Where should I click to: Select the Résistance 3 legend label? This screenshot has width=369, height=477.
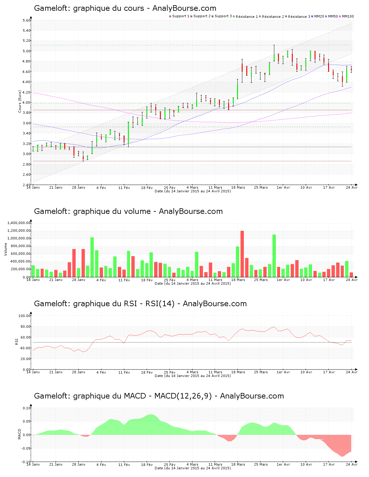coord(299,17)
